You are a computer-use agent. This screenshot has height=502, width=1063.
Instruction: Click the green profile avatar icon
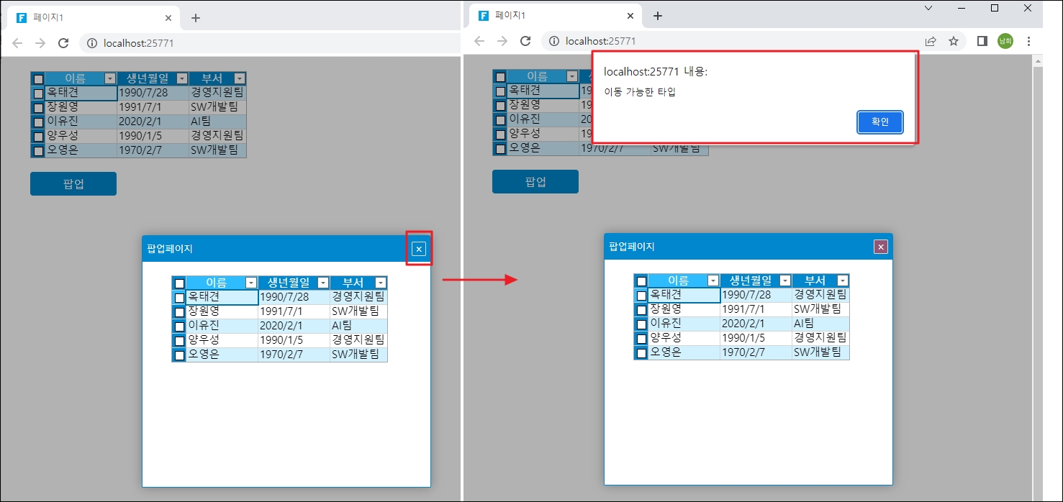(x=1005, y=41)
